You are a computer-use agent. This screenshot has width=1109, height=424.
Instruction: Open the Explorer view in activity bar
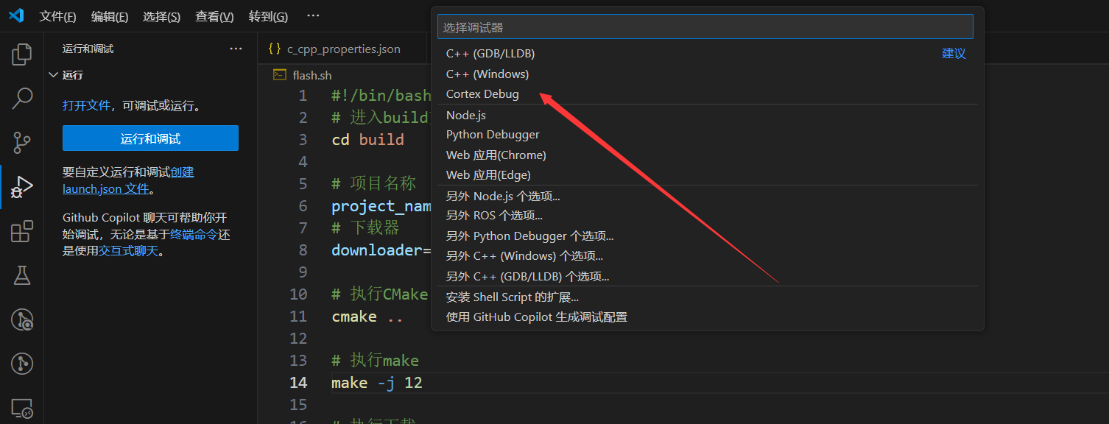[x=22, y=54]
